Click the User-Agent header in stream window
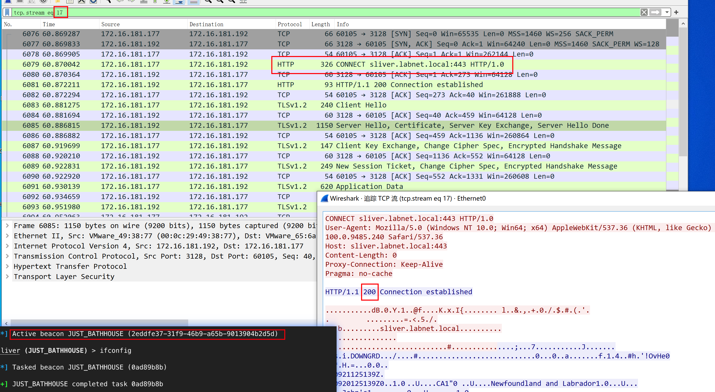The image size is (715, 392). [x=518, y=228]
